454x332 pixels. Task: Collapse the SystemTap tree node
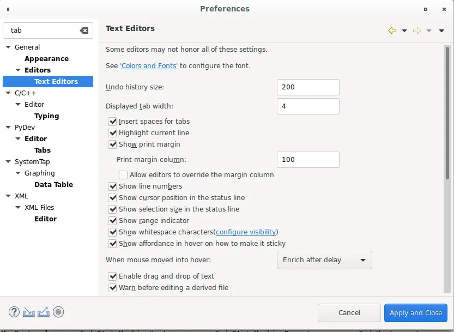tap(8, 162)
